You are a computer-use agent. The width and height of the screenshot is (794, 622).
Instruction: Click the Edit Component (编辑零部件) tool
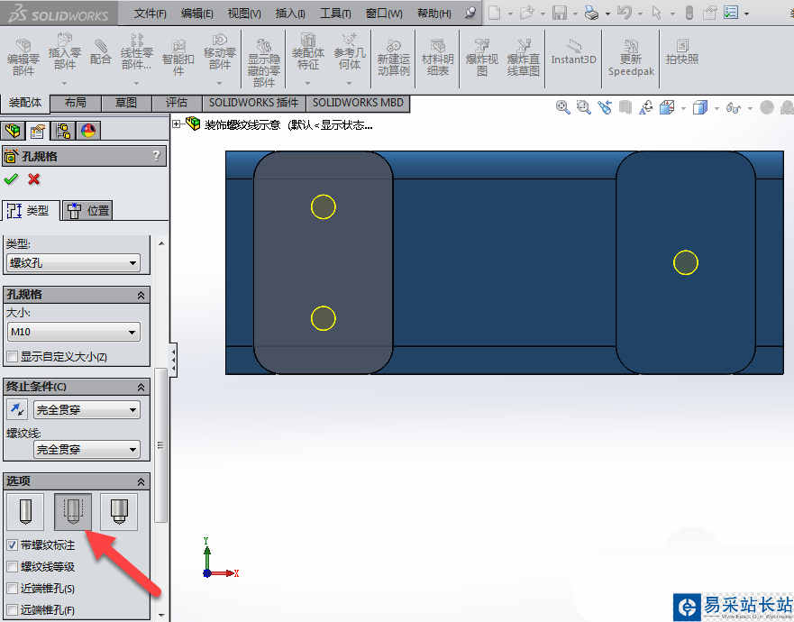tap(23, 57)
